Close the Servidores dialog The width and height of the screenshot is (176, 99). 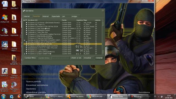click(103, 11)
